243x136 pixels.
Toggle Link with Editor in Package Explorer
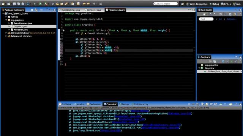click(36, 10)
